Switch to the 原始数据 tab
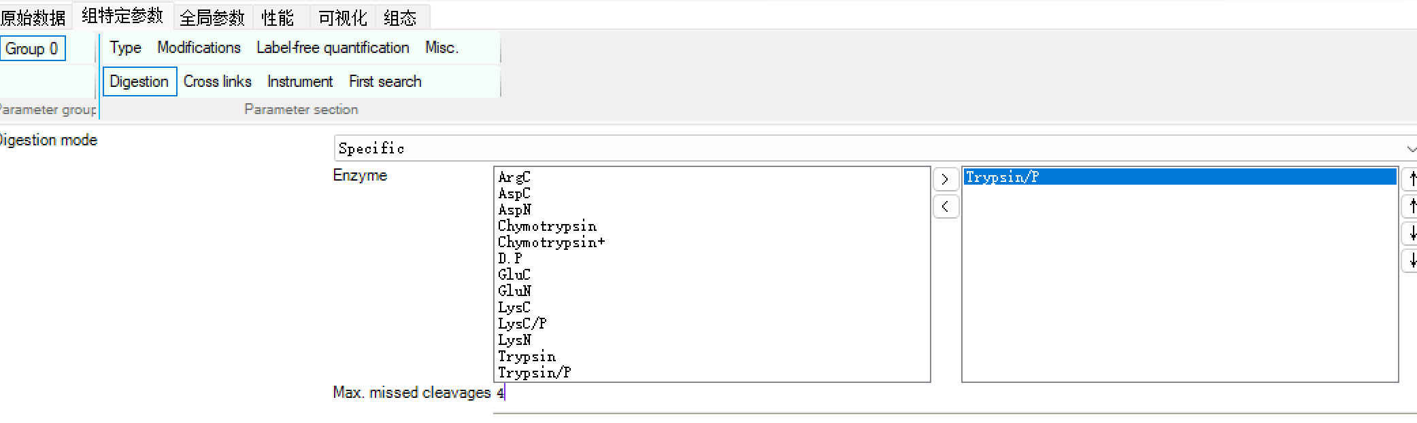1417x423 pixels. pyautogui.click(x=33, y=18)
